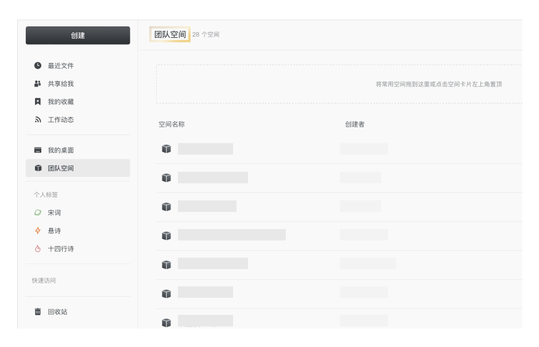
Task: Click the 我的收藏 bookmark icon
Action: point(38,101)
